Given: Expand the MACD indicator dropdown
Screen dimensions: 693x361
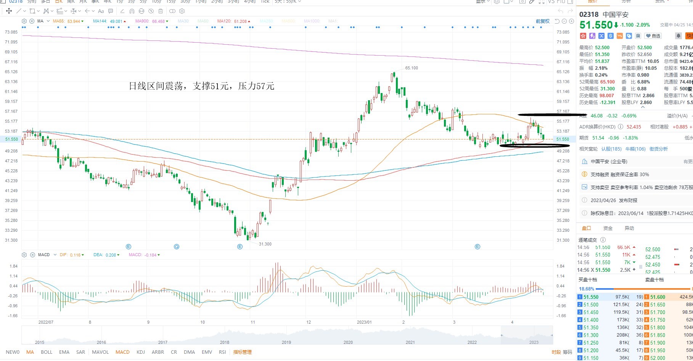Looking at the screenshot, I should point(55,255).
